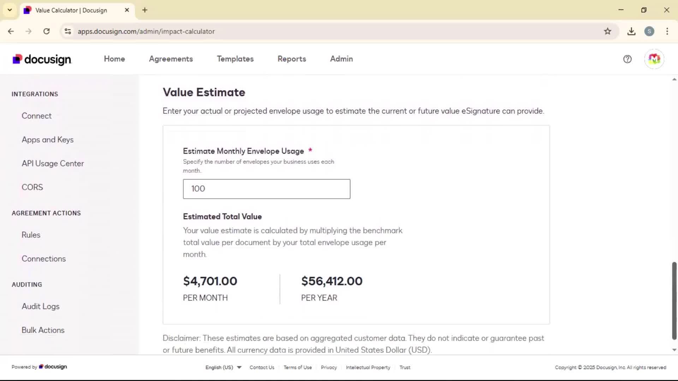Open Agreements in top navigation

171,59
